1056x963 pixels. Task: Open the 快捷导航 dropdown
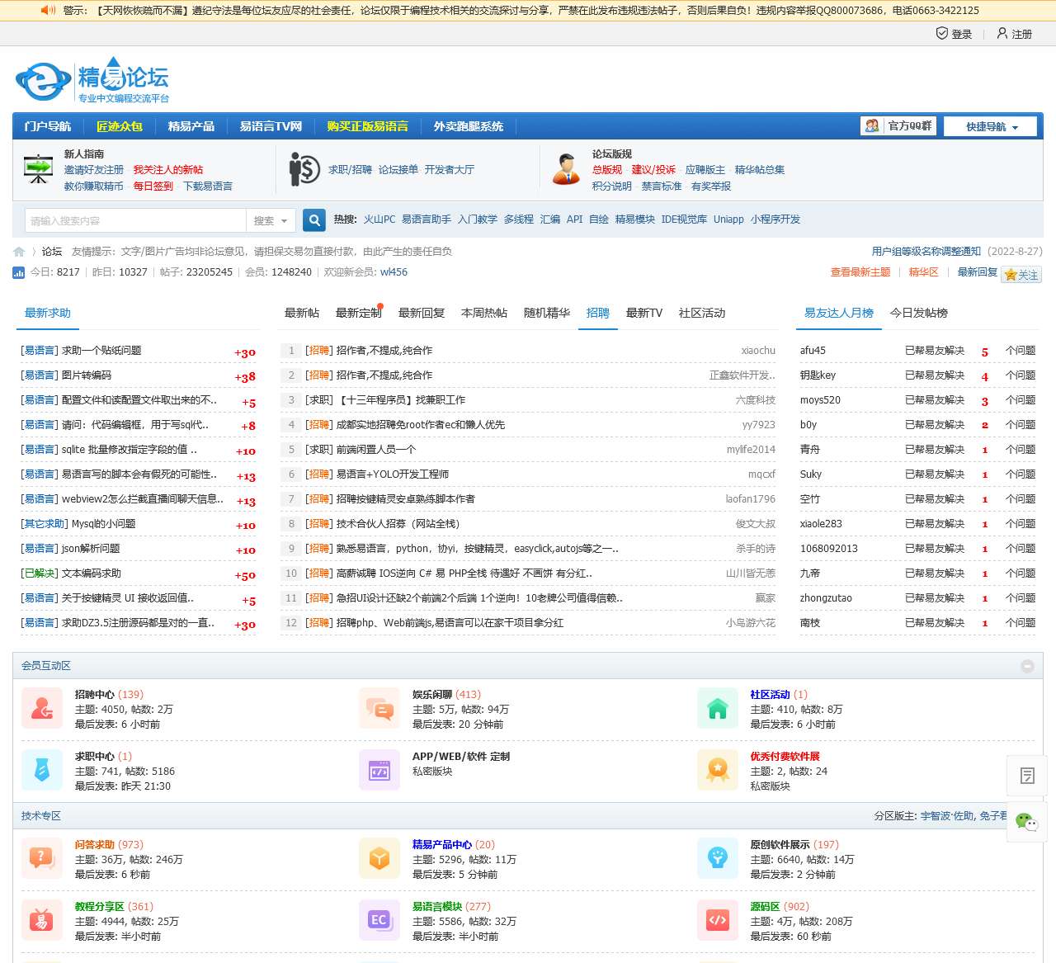coord(992,126)
